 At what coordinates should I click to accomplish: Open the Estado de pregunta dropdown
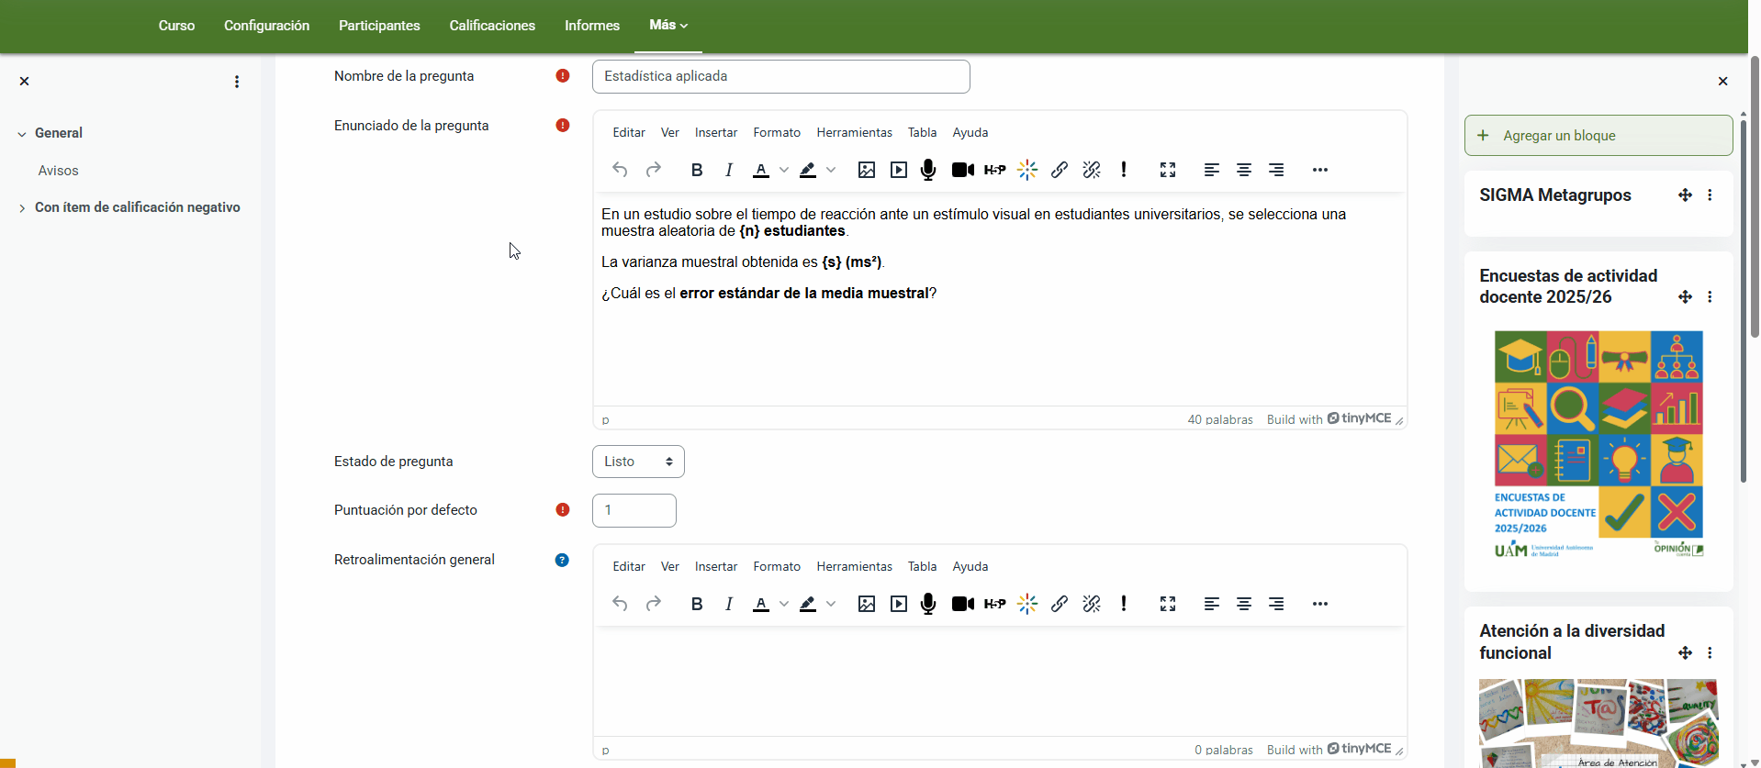coord(638,462)
